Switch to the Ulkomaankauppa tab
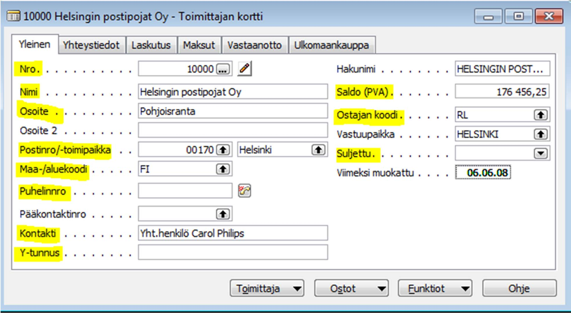Viewport: 571px width, 313px height. pos(332,45)
